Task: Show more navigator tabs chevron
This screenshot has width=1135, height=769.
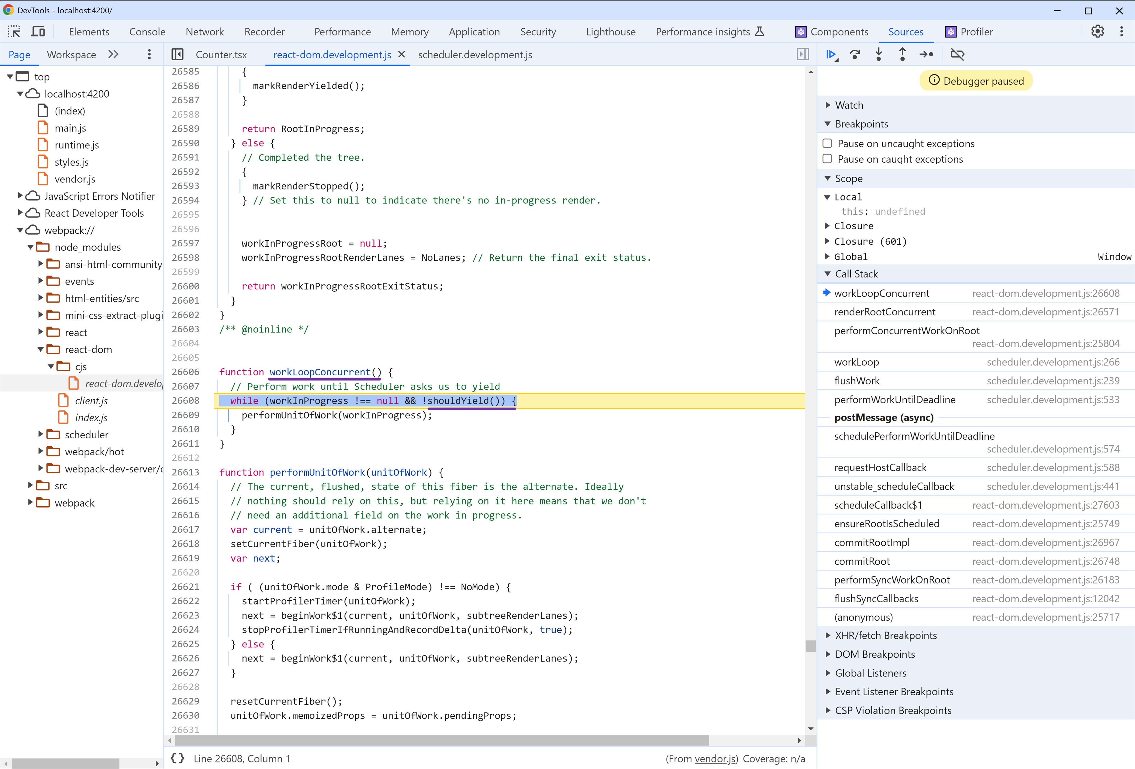Action: click(113, 54)
